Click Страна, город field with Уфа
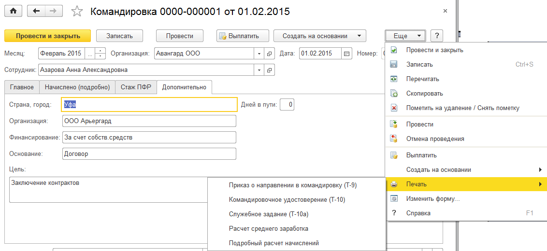The image size is (547, 251). tap(150, 104)
